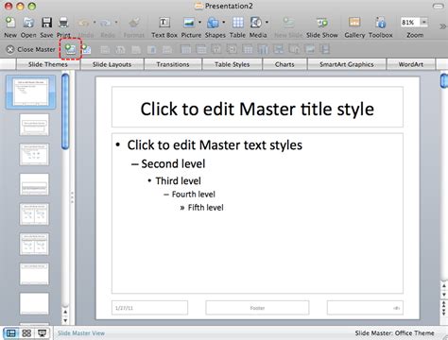Click the thumbnail pane blue scrollbar thumb
Image resolution: width=448 pixels, height=340 pixels.
tap(65, 110)
